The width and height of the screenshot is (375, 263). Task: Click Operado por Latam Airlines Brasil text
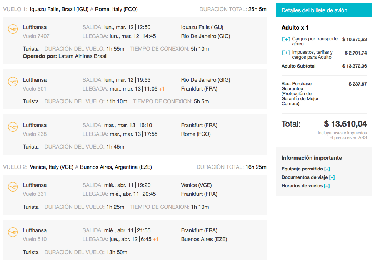pos(65,56)
